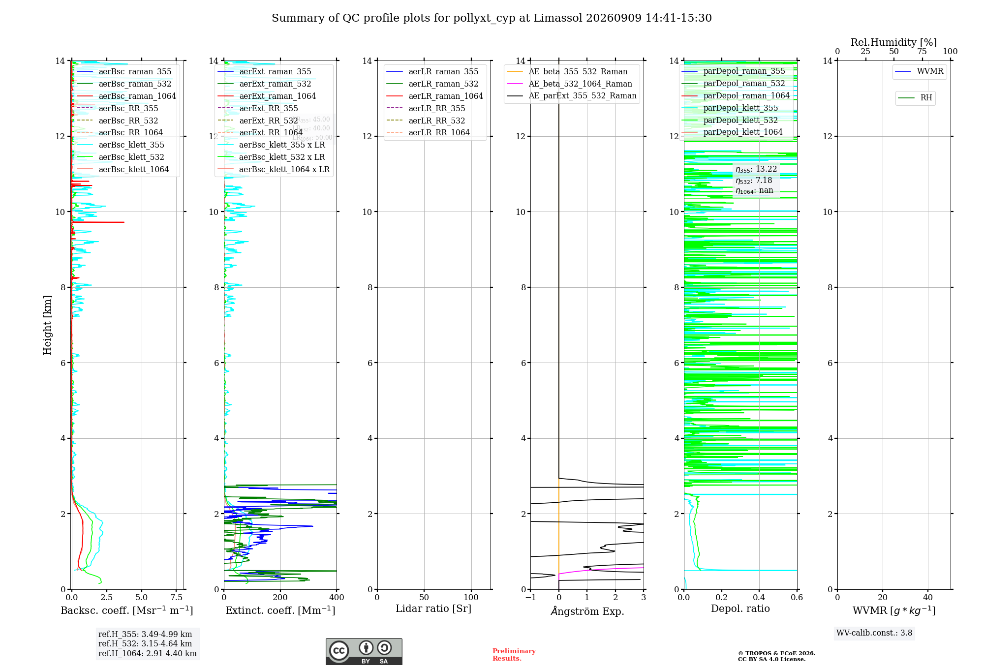Click the aerBsc_raman_1064 legend entry
Image resolution: width=984 pixels, height=669 pixels.
(x=126, y=96)
